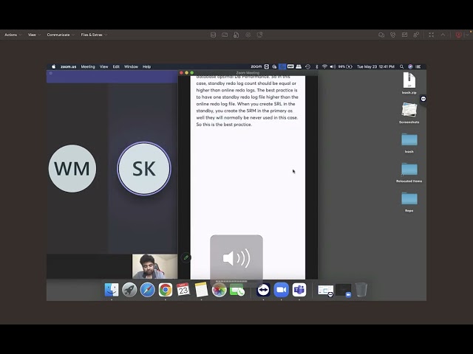Collapse the TeamViewer toolbar with the up arrow
Viewport: 473px width, 354px height.
pos(443,35)
